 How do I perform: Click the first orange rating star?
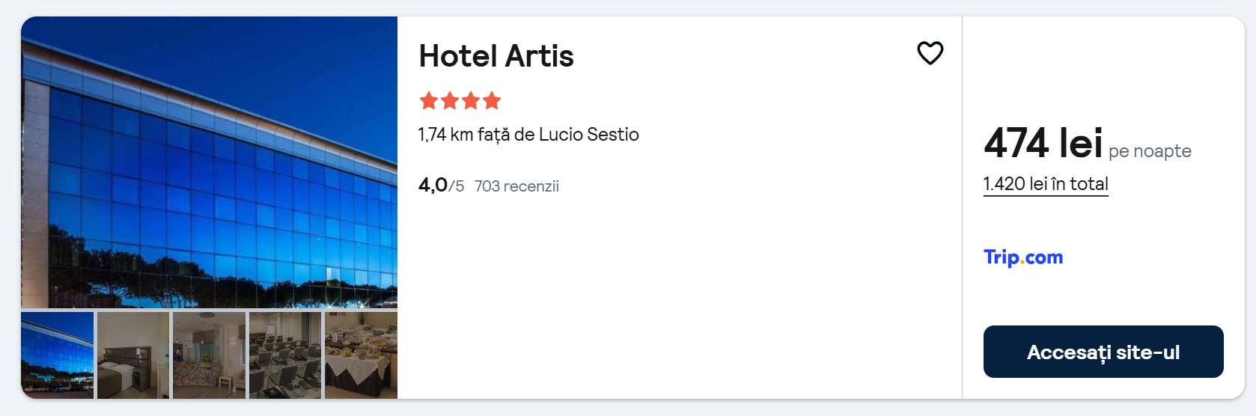tap(429, 101)
